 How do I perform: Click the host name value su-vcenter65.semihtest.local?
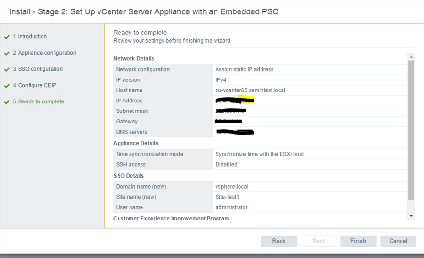click(x=250, y=90)
